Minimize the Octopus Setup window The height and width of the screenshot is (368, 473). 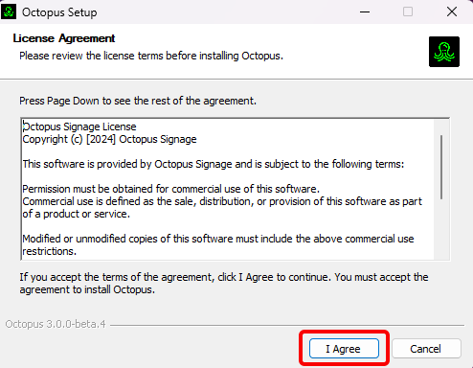365,12
